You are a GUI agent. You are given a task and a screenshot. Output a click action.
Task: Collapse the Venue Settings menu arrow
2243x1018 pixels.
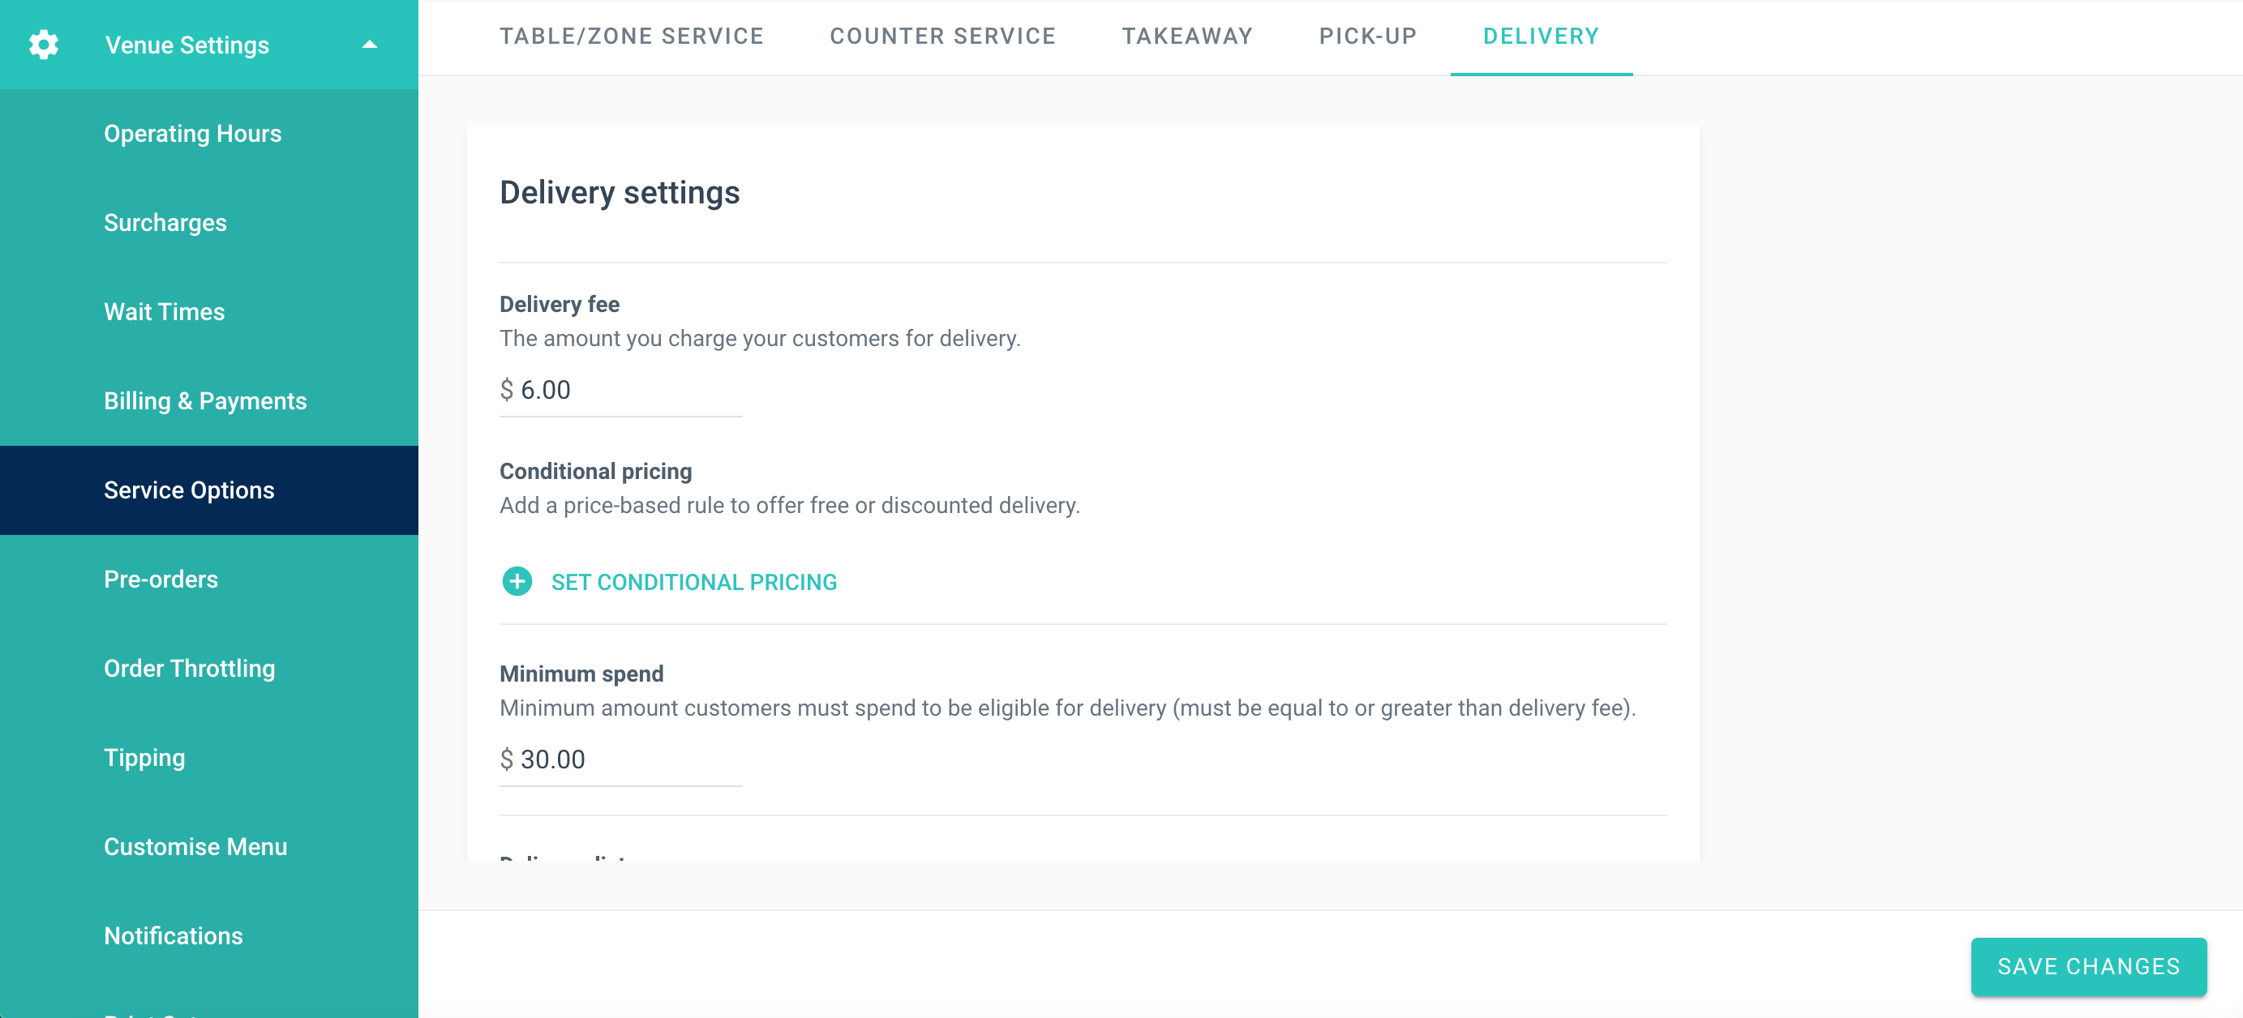tap(369, 45)
